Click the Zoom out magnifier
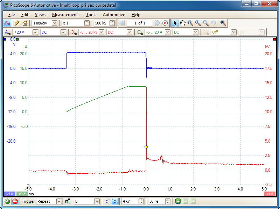280x209 pixels. [206, 23]
